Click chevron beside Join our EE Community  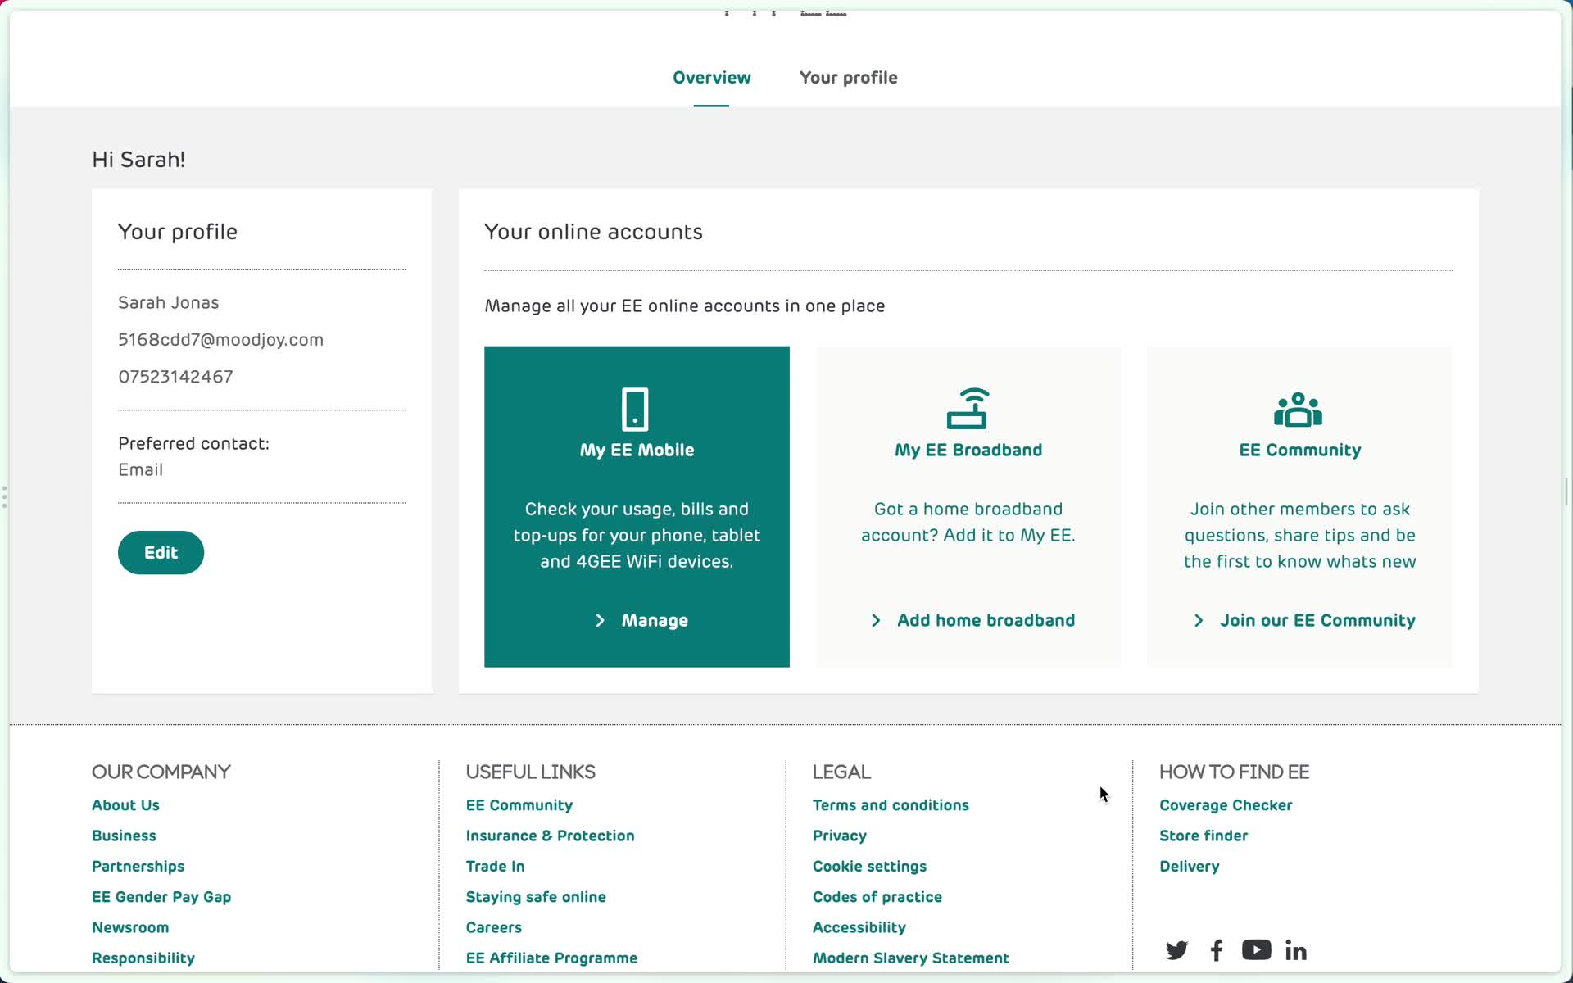(1199, 621)
